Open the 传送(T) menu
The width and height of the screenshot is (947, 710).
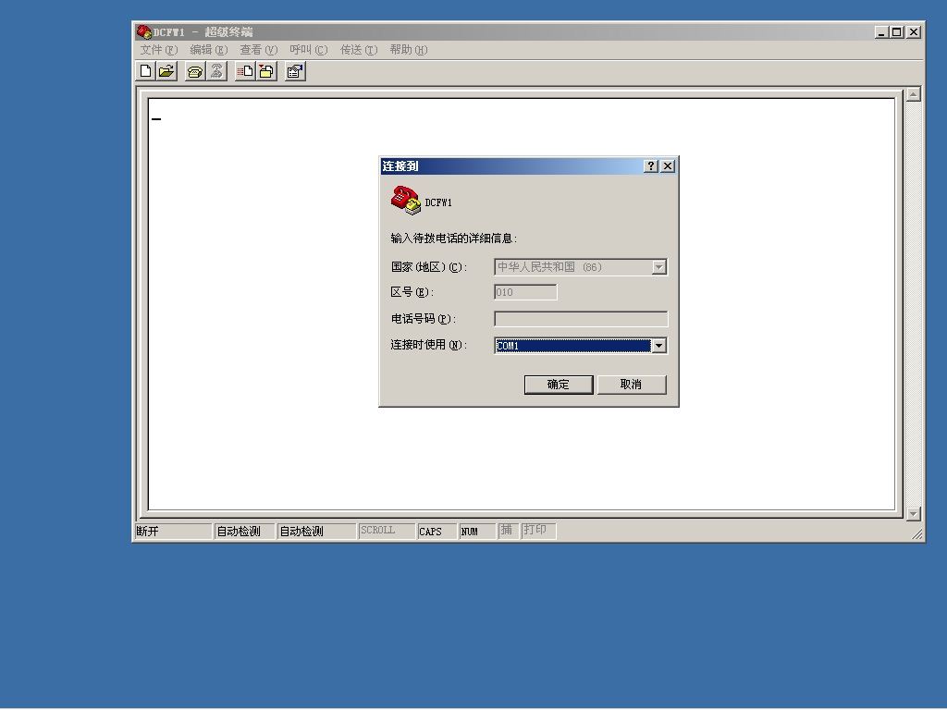click(358, 50)
